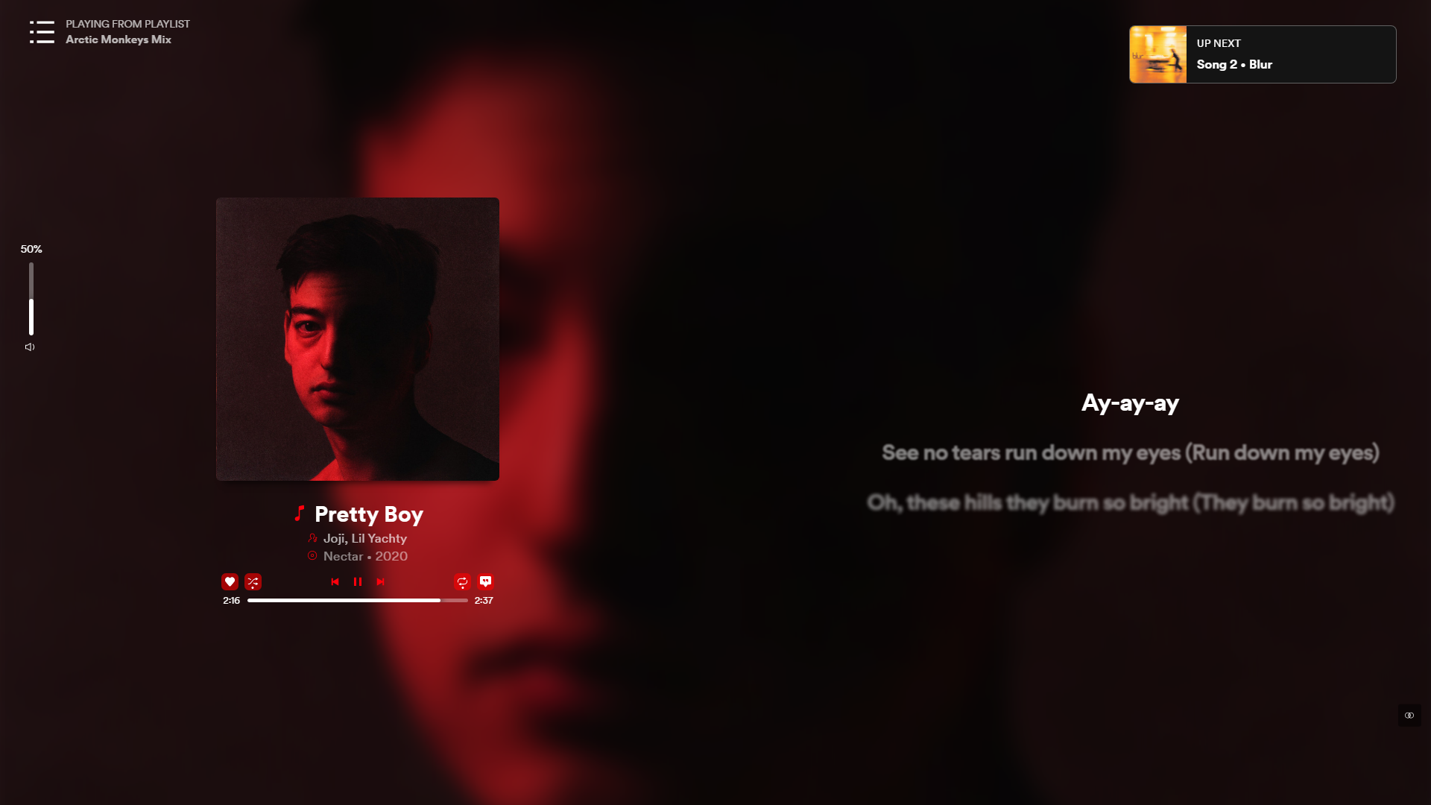
Task: Skip to previous track
Action: 335,581
